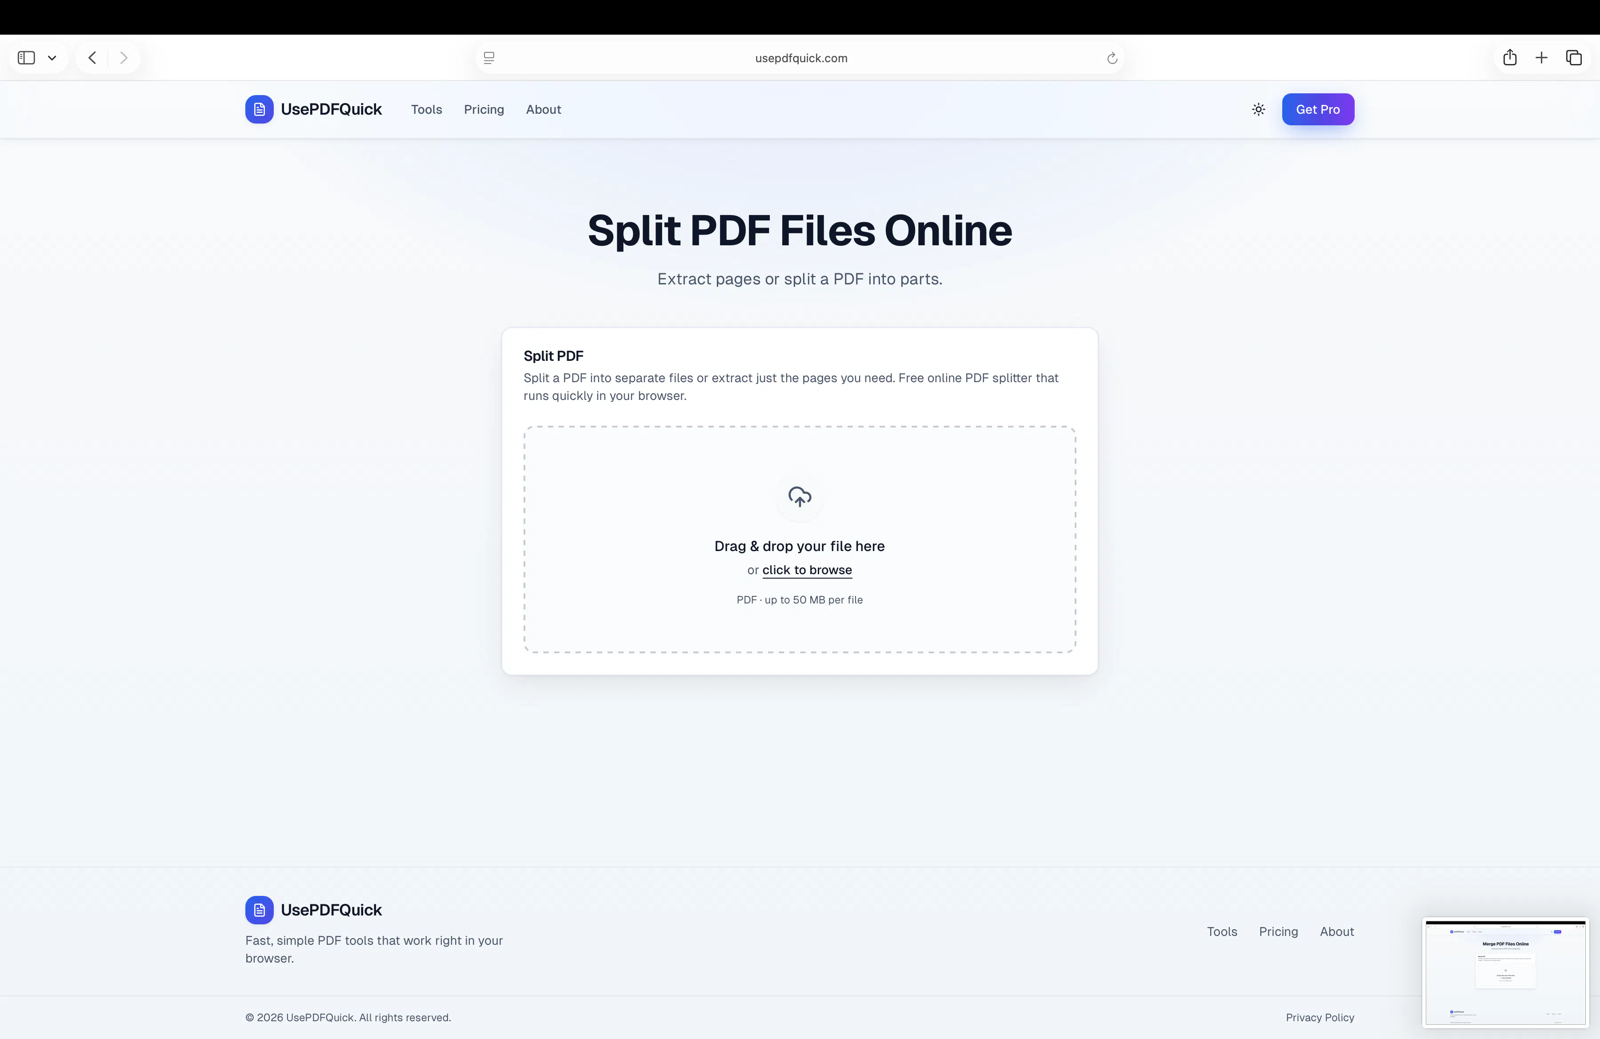Click the UsePDFQuick logo icon in header
The image size is (1600, 1039).
[x=260, y=110]
